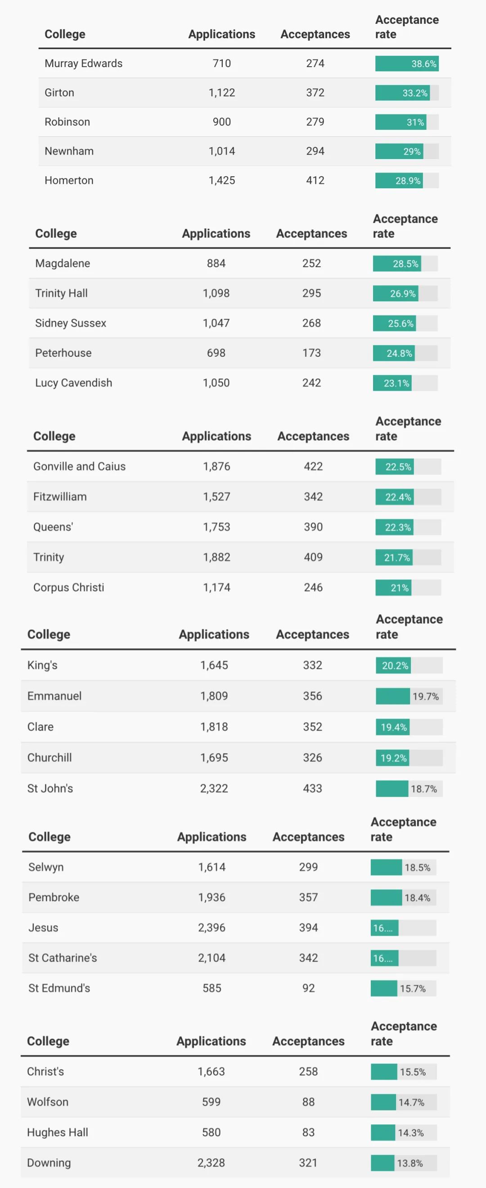
Task: Click the Homerton 28.9% acceptance bar
Action: point(407,180)
